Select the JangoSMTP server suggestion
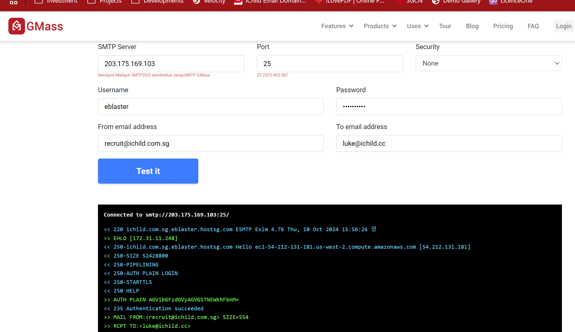 coord(184,75)
